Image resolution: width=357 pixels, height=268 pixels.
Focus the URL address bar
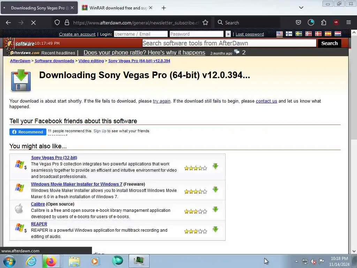click(x=136, y=23)
